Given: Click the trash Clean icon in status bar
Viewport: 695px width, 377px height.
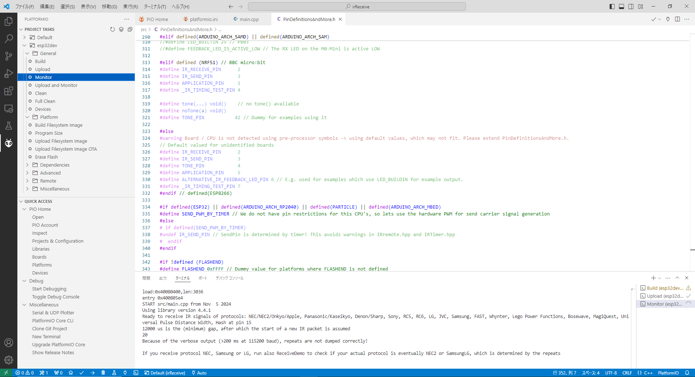Looking at the screenshot, I should tap(103, 373).
